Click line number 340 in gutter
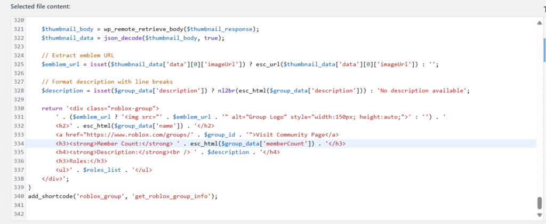546x224 pixels. (19, 196)
